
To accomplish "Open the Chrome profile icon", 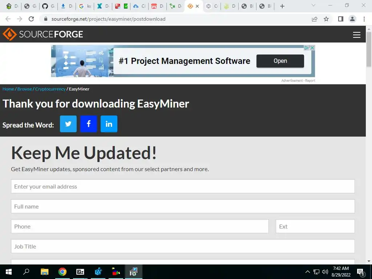I will (x=352, y=19).
